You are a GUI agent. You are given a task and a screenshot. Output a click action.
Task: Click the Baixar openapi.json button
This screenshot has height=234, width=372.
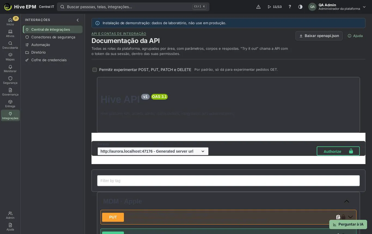[319, 36]
